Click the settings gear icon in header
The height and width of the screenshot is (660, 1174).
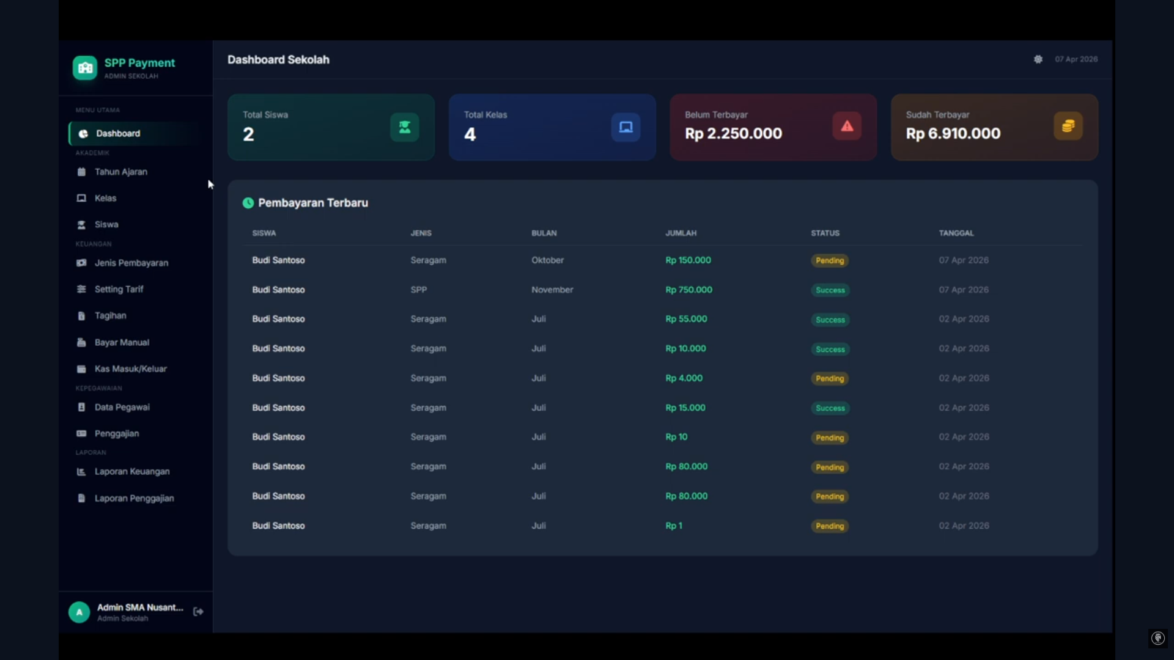click(x=1038, y=59)
